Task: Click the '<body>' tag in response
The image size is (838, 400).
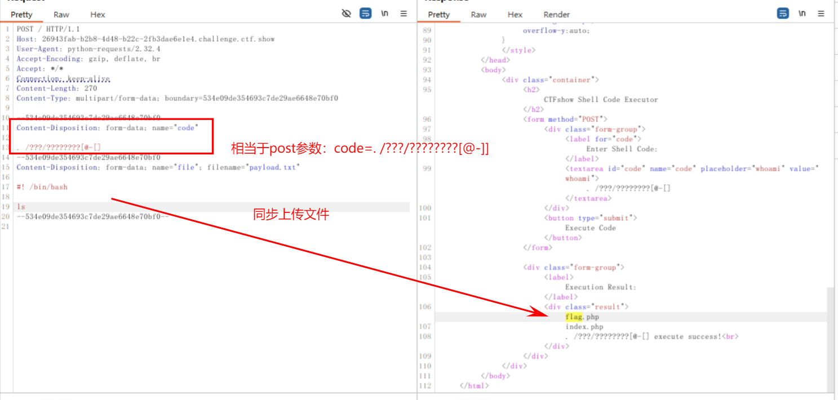Action: pyautogui.click(x=494, y=70)
